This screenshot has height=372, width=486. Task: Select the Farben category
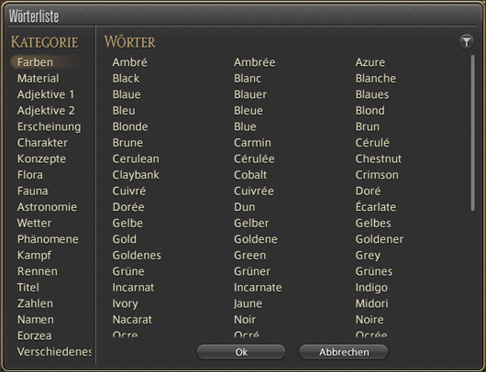tap(35, 62)
